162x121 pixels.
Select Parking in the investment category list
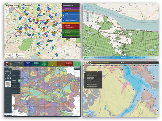[x=71, y=13]
